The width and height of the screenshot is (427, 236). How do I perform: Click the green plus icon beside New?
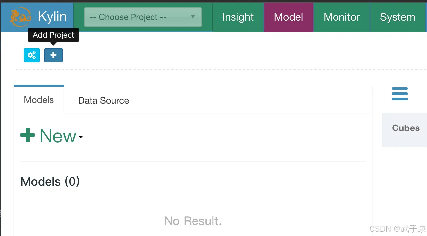tap(28, 135)
